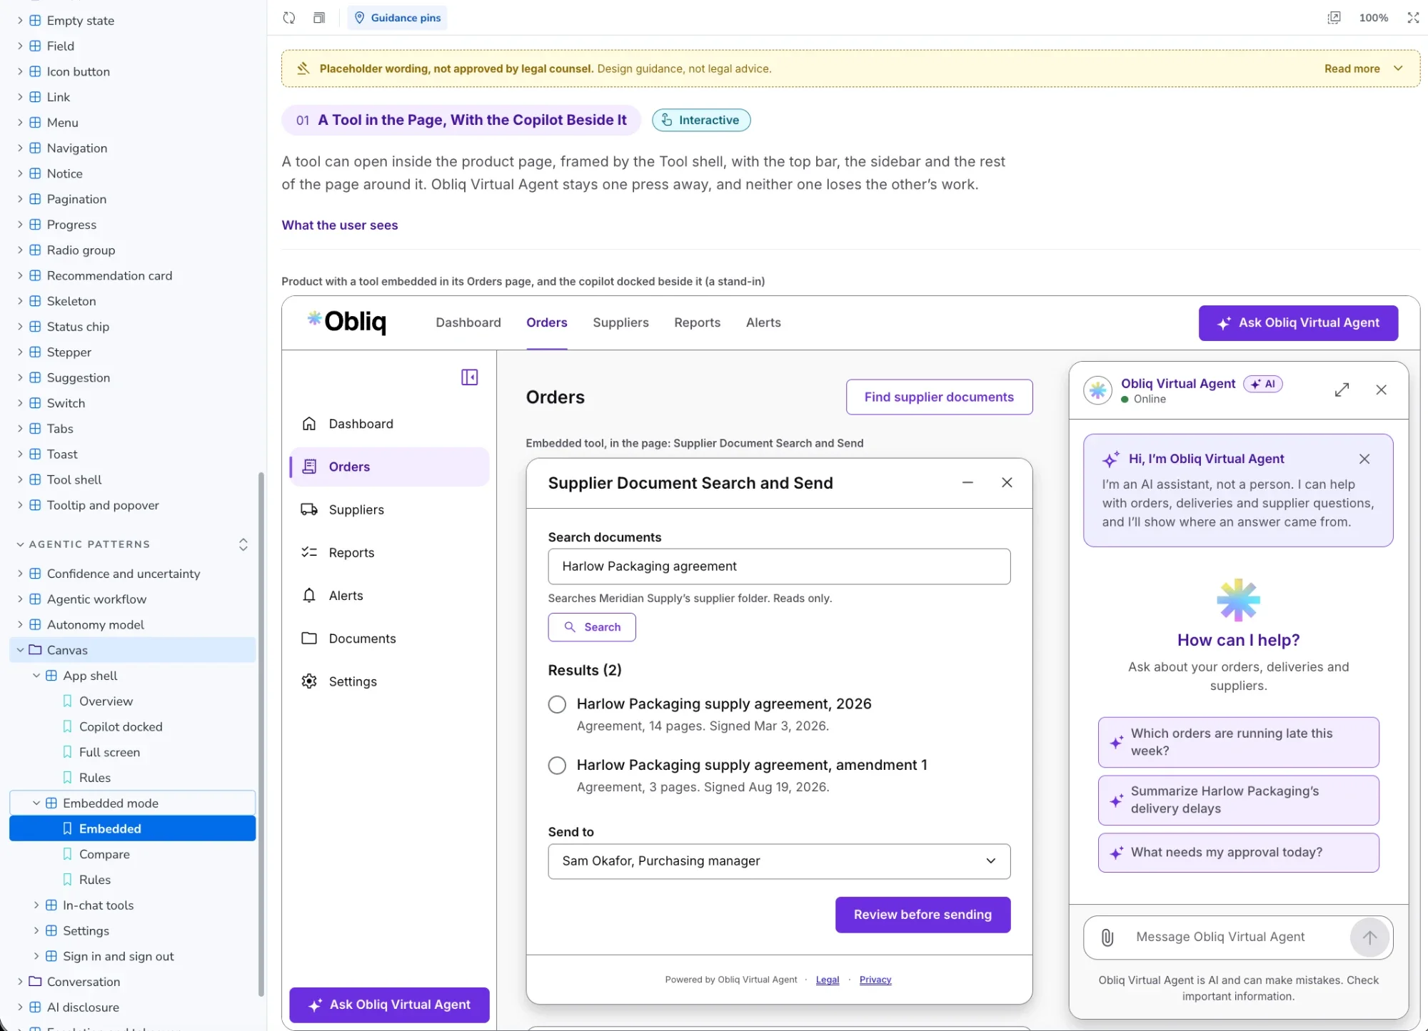The width and height of the screenshot is (1428, 1031).
Task: Click the fullscreen expand icon at top right
Action: (1413, 18)
